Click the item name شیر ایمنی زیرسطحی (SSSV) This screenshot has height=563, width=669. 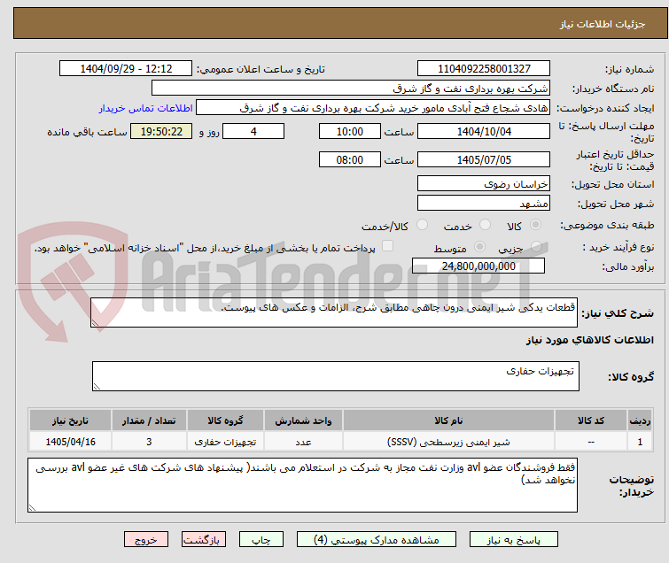coord(448,442)
